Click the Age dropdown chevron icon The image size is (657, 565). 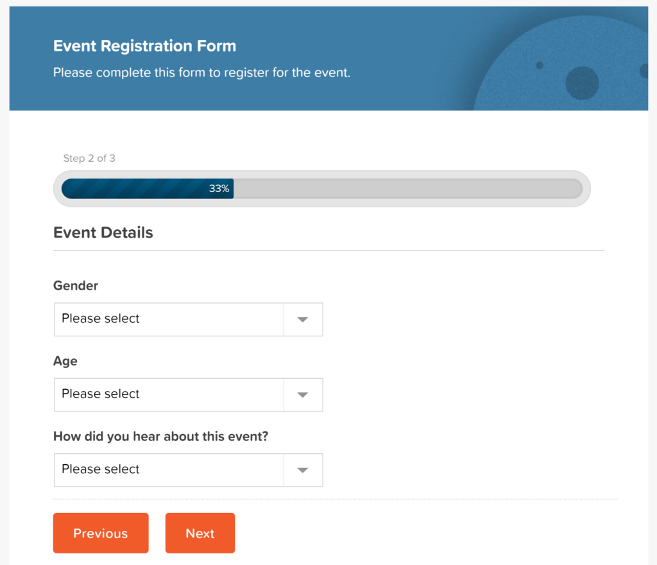(x=302, y=395)
